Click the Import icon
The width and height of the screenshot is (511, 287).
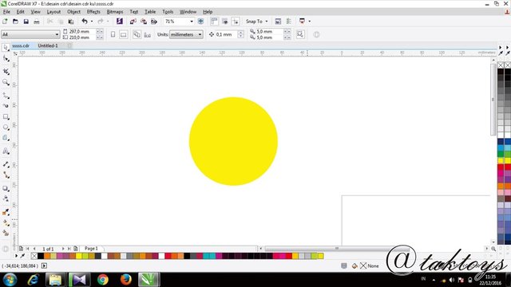click(x=133, y=22)
